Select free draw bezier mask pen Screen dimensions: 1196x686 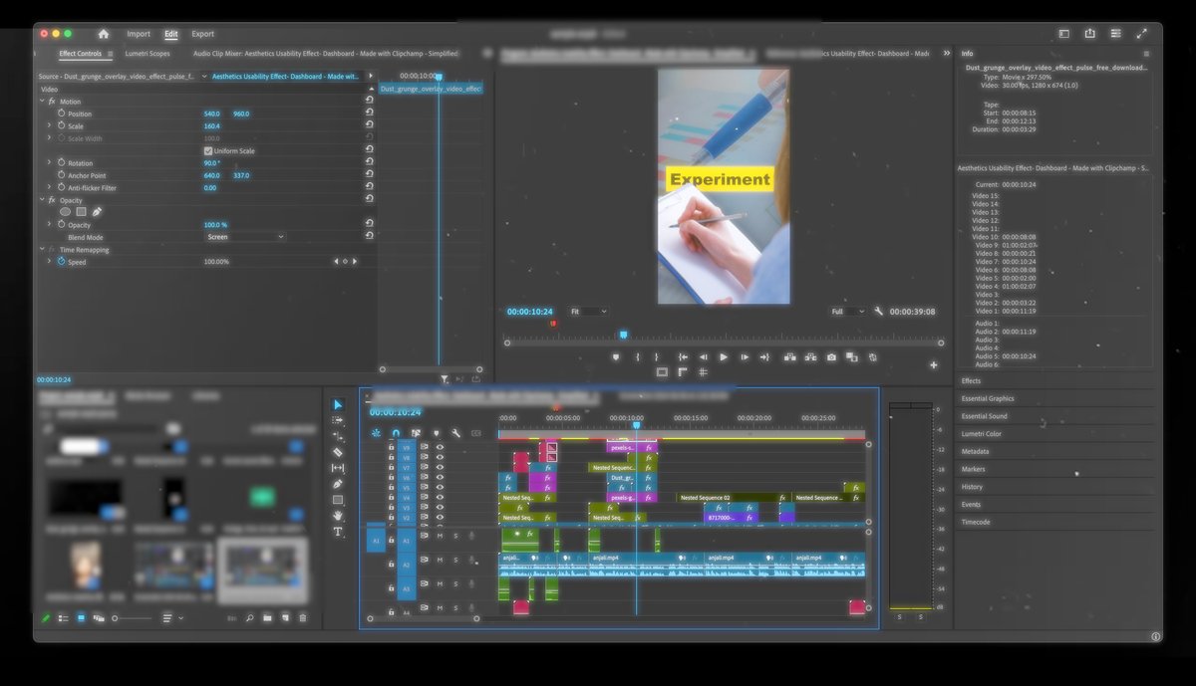tap(97, 212)
